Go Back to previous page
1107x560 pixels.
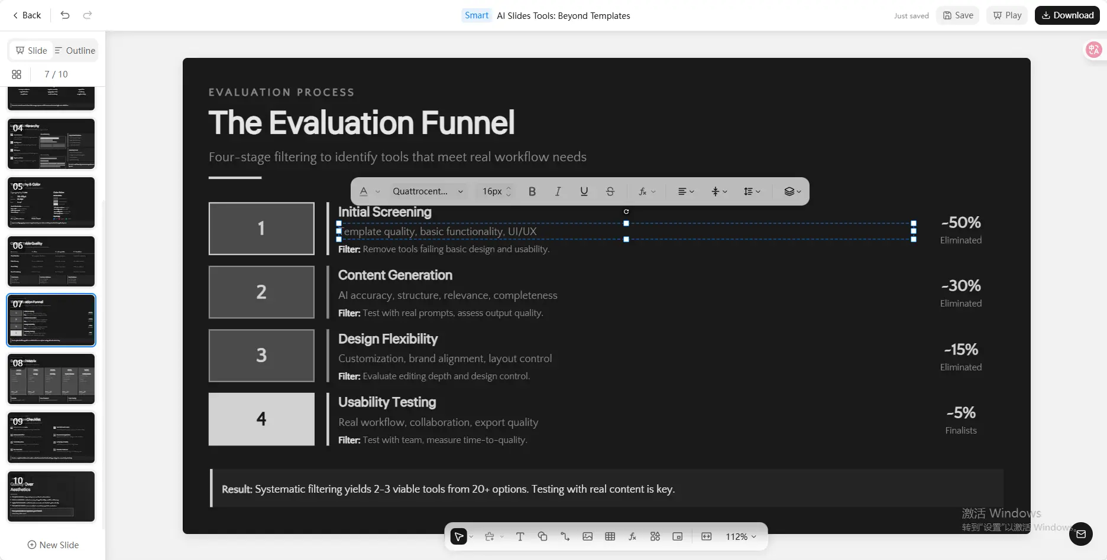27,15
